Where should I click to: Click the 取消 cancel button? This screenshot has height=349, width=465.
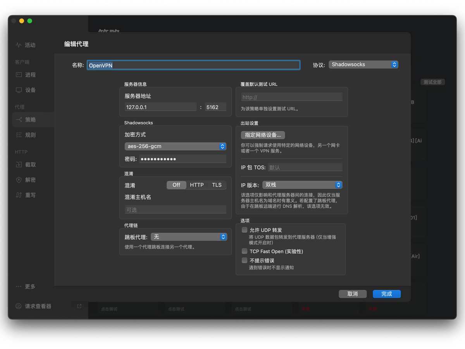coord(353,294)
